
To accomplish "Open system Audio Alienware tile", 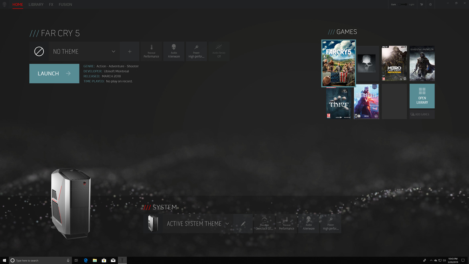I will click(309, 223).
